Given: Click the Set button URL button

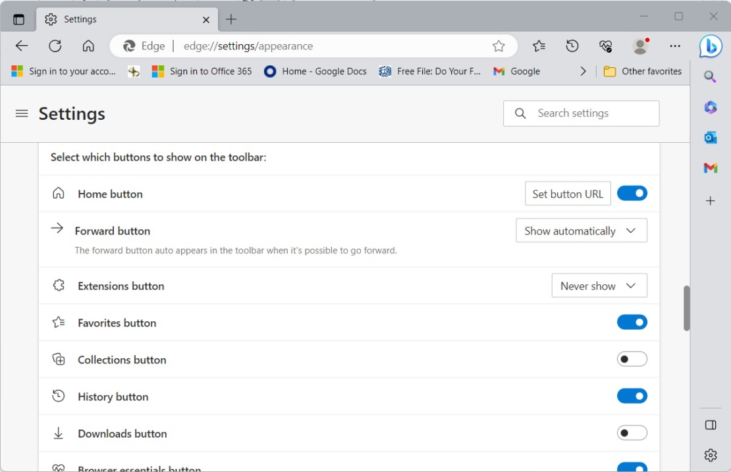Looking at the screenshot, I should click(568, 193).
